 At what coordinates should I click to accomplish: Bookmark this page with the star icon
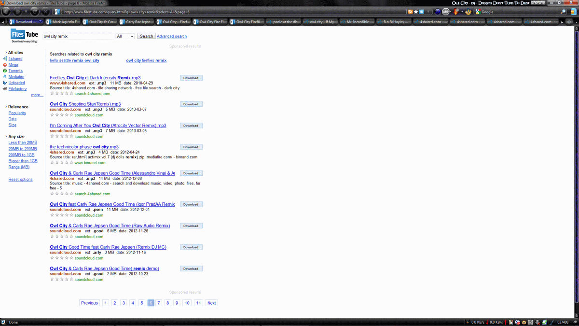[416, 12]
